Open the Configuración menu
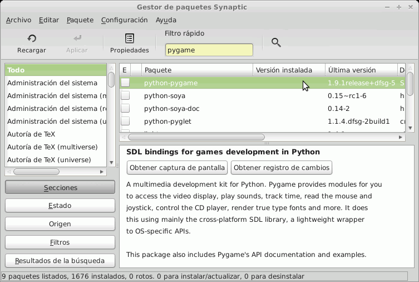Screen dimensions: 419x282 click(124, 20)
